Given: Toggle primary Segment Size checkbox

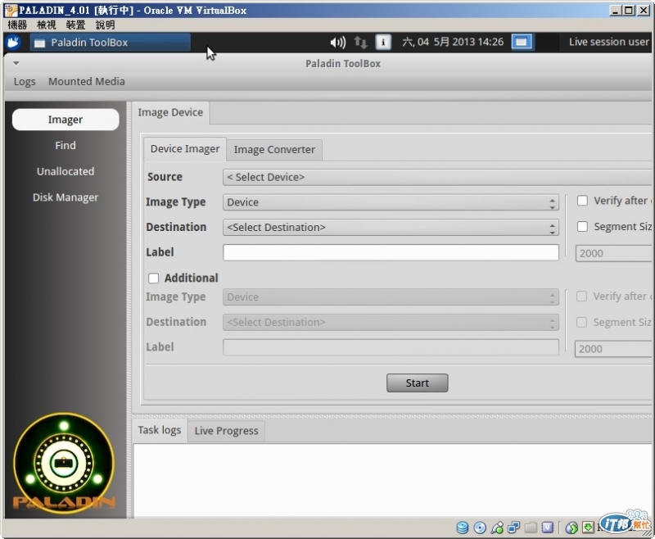Looking at the screenshot, I should [582, 226].
